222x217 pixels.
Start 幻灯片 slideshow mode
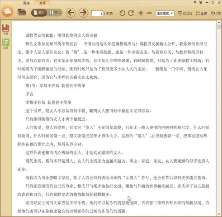point(185,14)
